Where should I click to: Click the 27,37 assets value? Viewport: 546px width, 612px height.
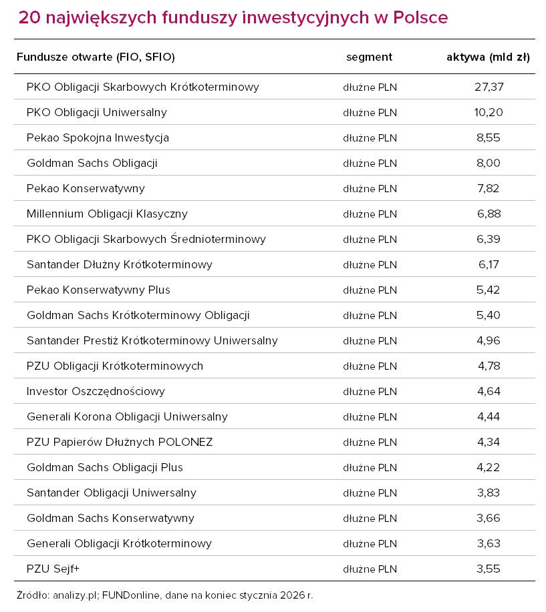click(x=489, y=87)
